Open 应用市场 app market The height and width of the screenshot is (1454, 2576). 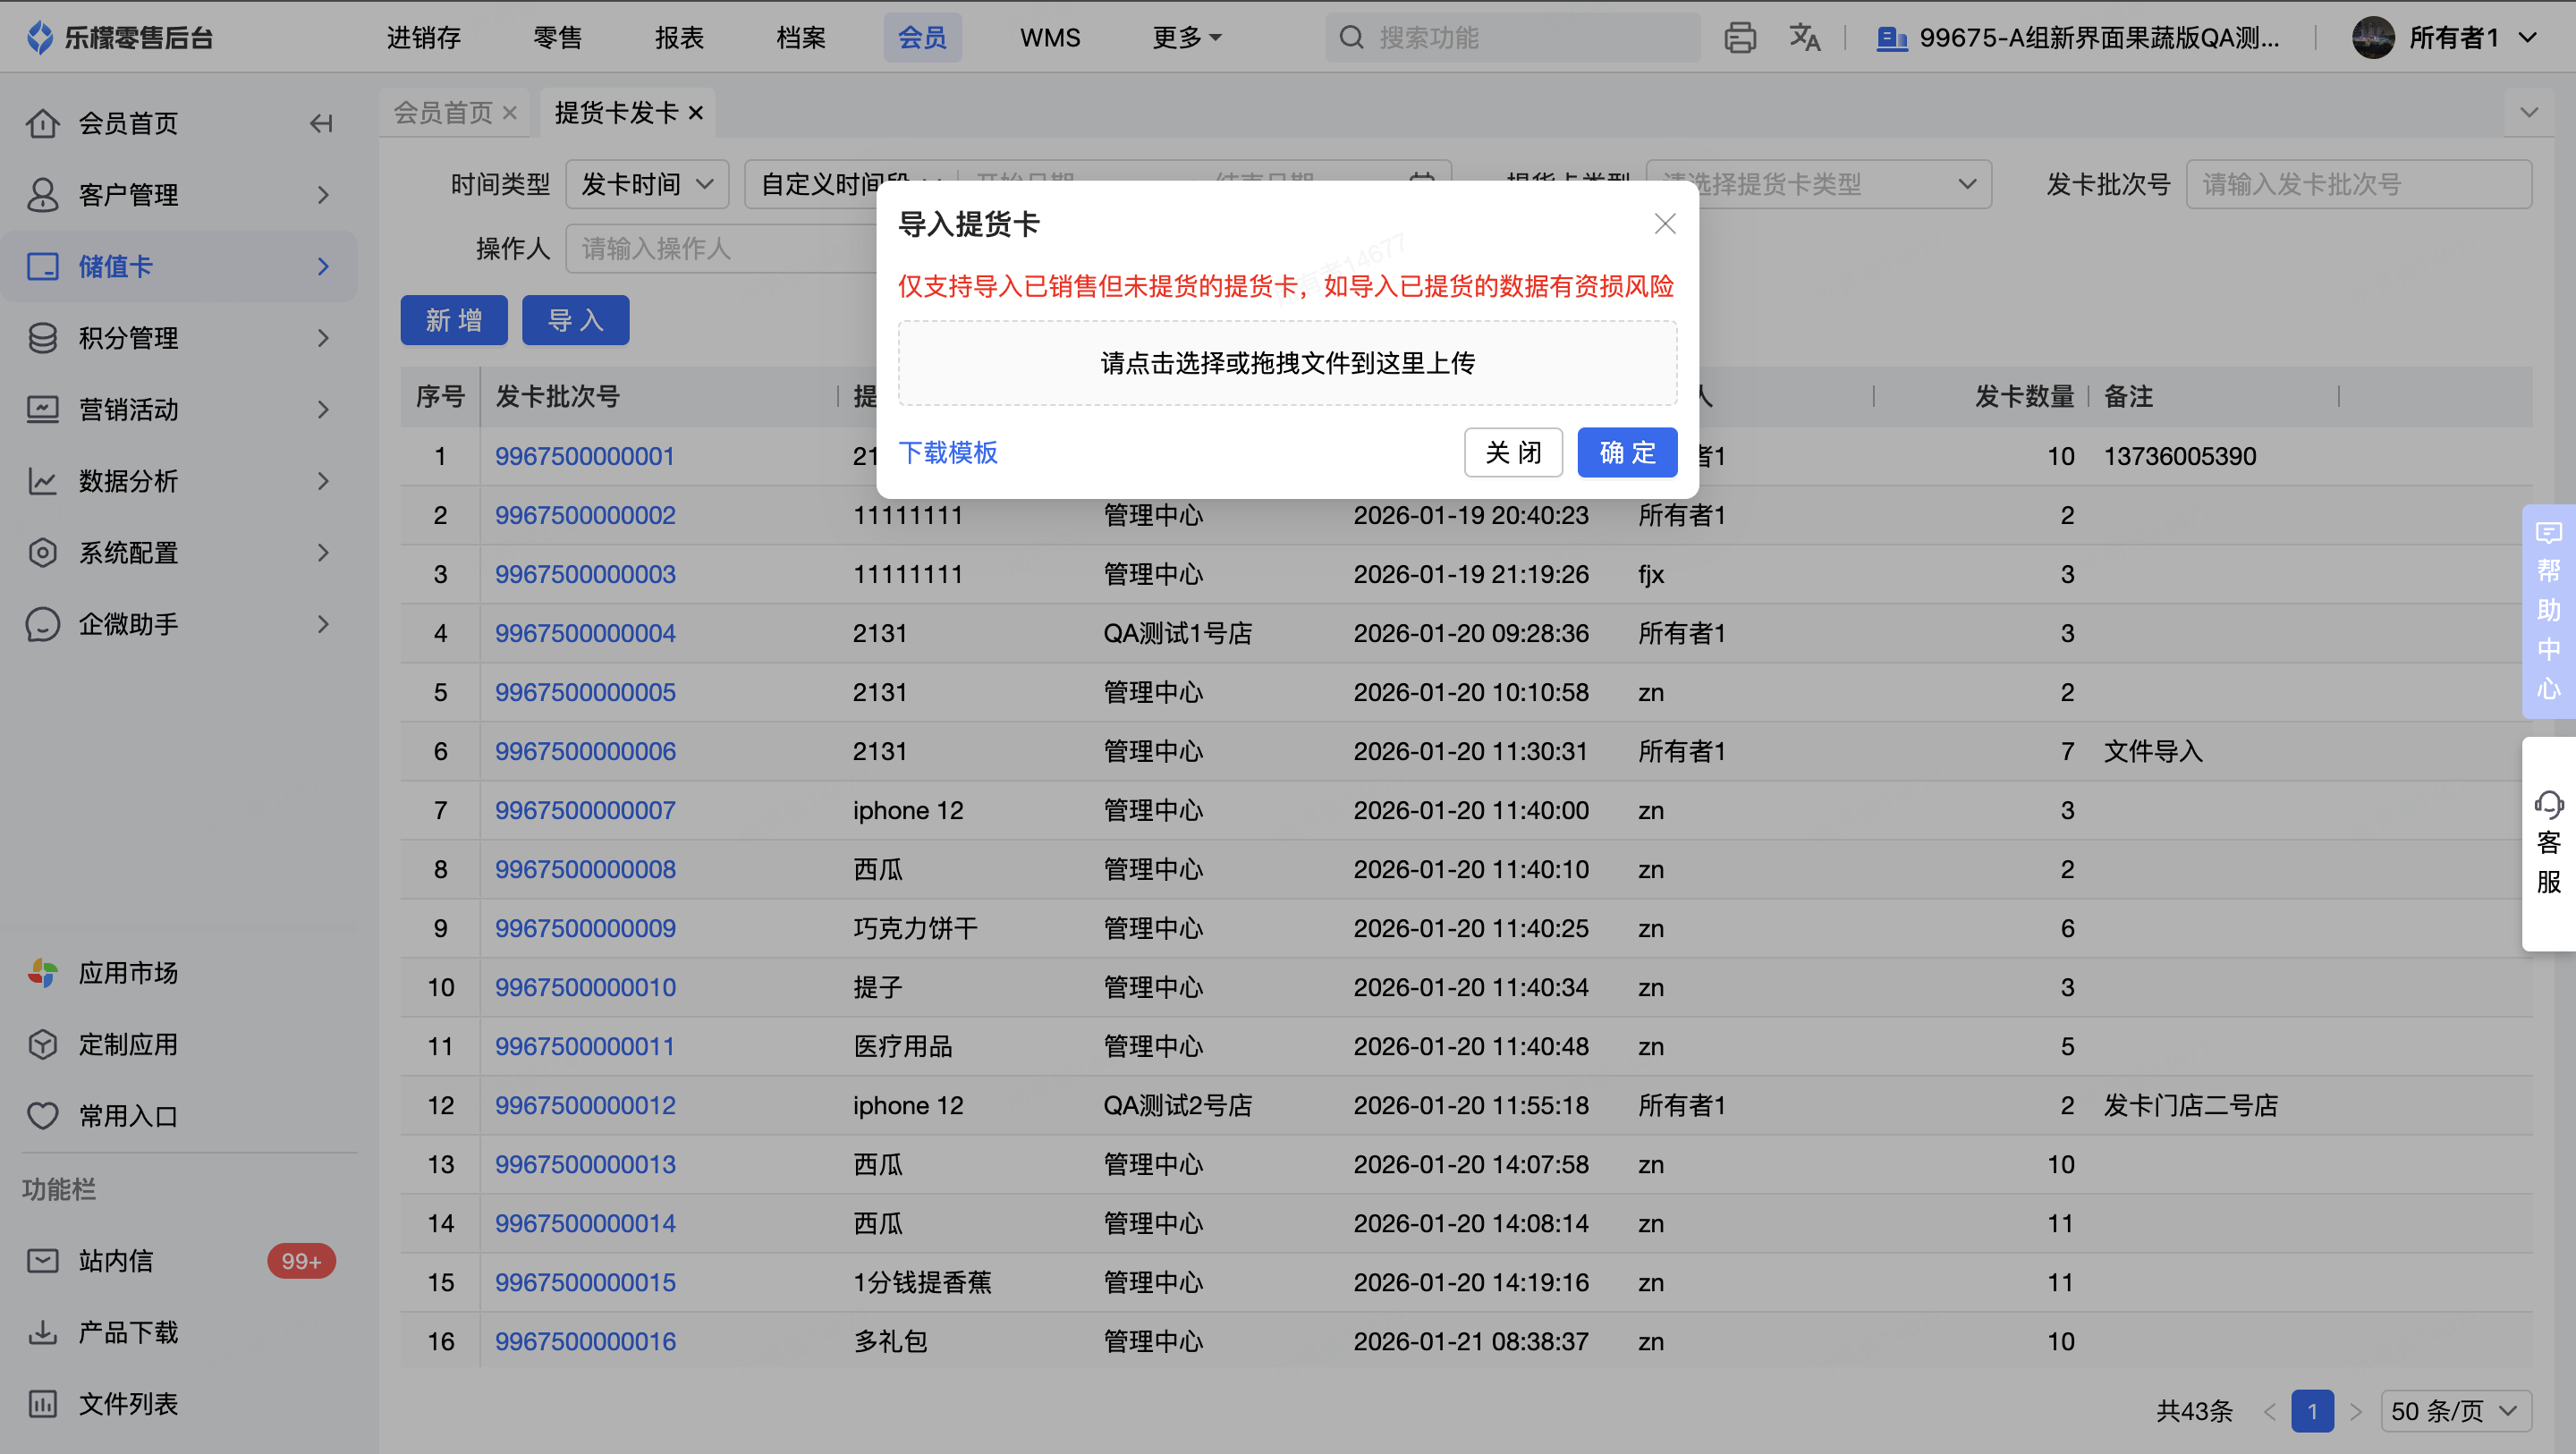[x=127, y=973]
